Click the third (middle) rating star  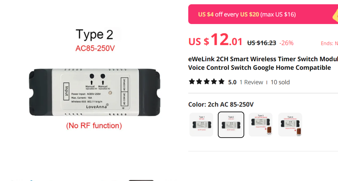207,82
